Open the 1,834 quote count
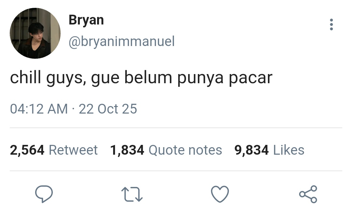352x217 pixels. click(127, 150)
